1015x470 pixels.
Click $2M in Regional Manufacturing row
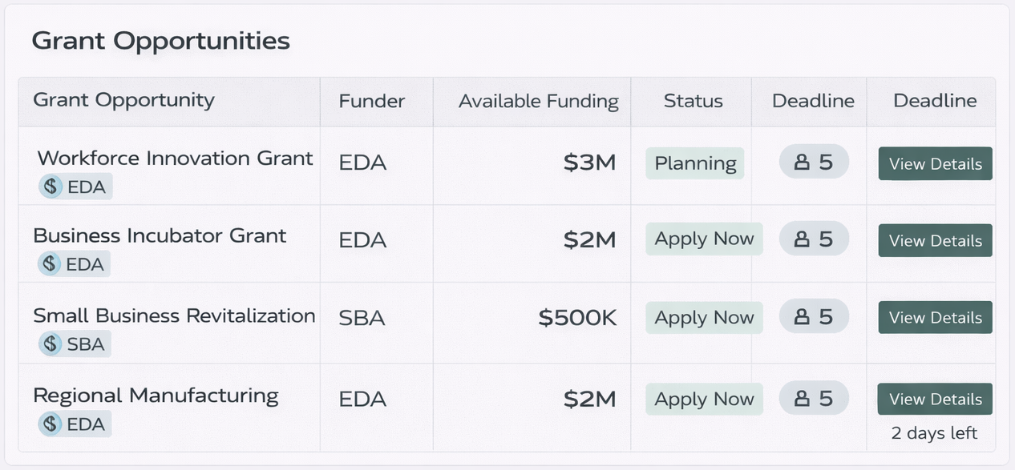589,399
